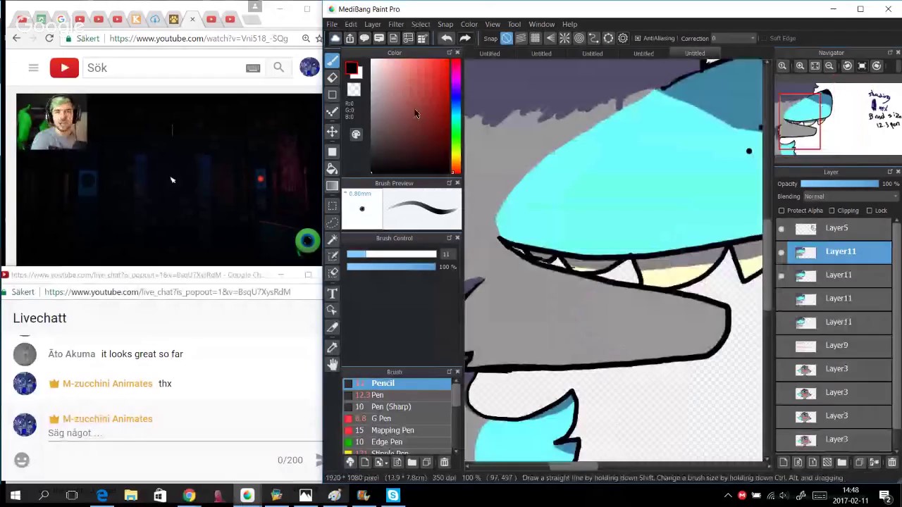
Task: Select the Edge Pen brush
Action: [397, 442]
